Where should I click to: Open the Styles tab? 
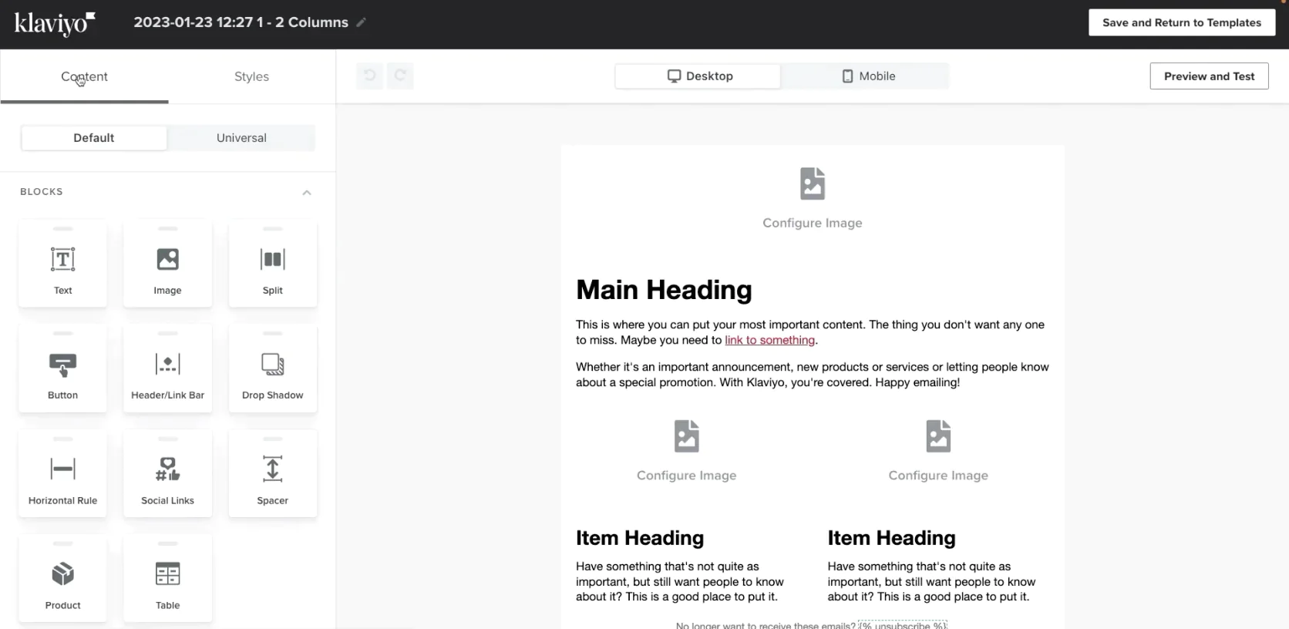(x=251, y=76)
